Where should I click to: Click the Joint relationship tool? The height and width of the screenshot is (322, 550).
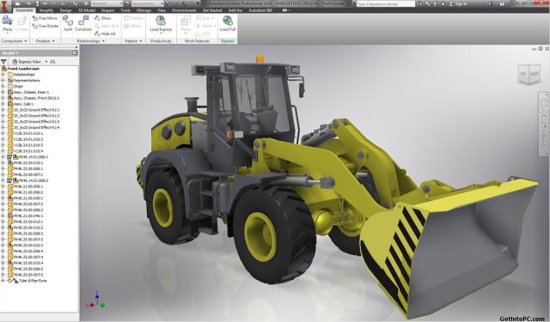click(68, 23)
